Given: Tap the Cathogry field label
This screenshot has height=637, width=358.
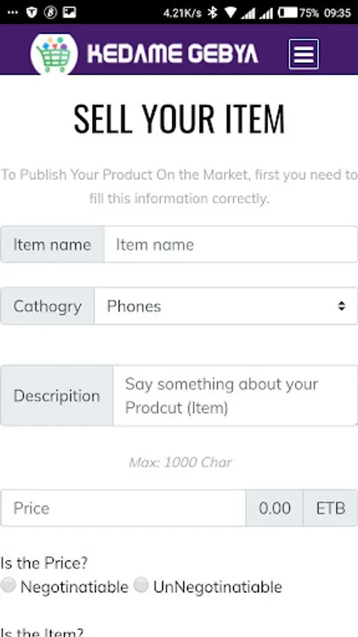Looking at the screenshot, I should tap(47, 306).
